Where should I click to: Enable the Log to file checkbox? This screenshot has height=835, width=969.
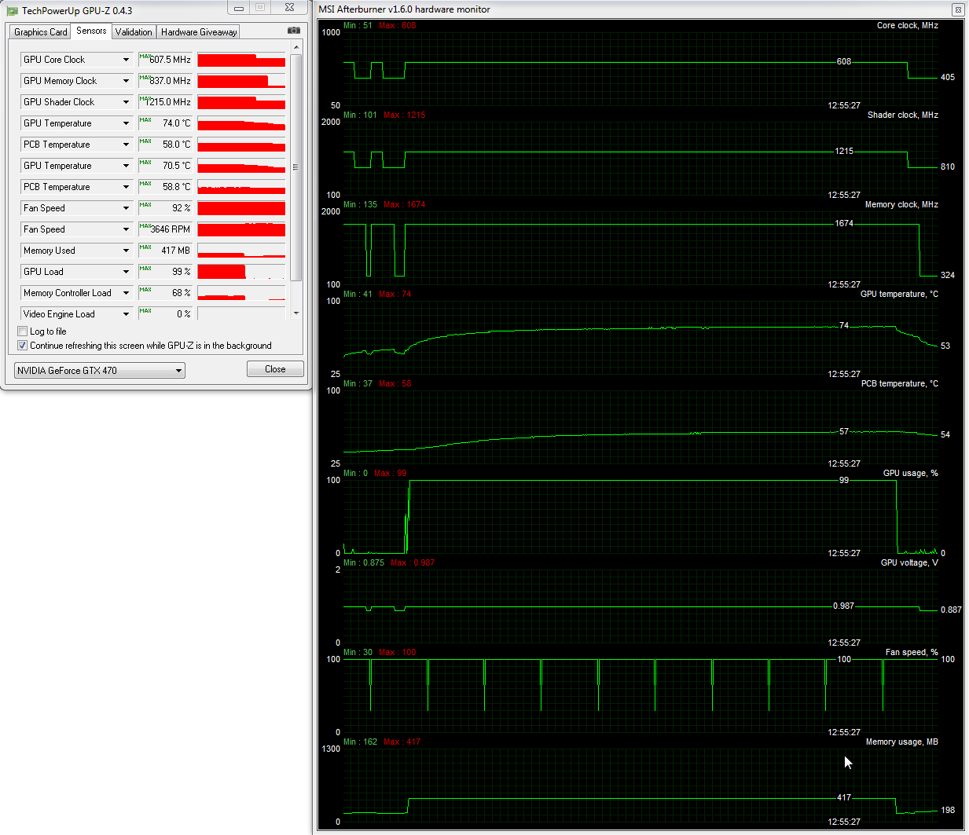[x=23, y=331]
